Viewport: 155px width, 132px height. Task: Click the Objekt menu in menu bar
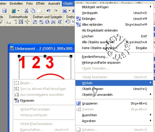pos(68,3)
